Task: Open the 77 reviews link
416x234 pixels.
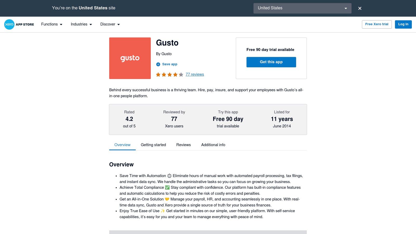Action: pos(195,74)
